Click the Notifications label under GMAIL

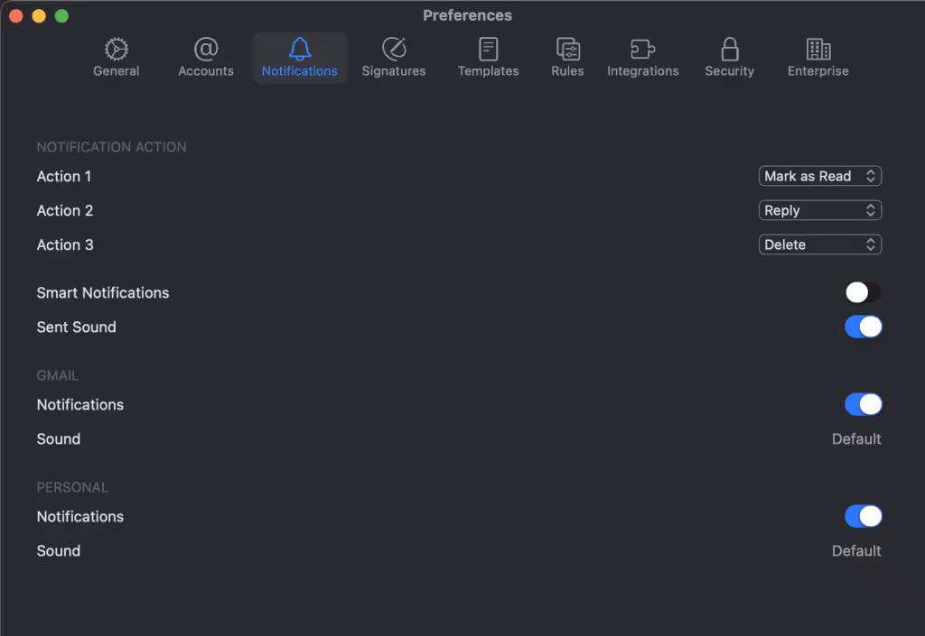80,404
